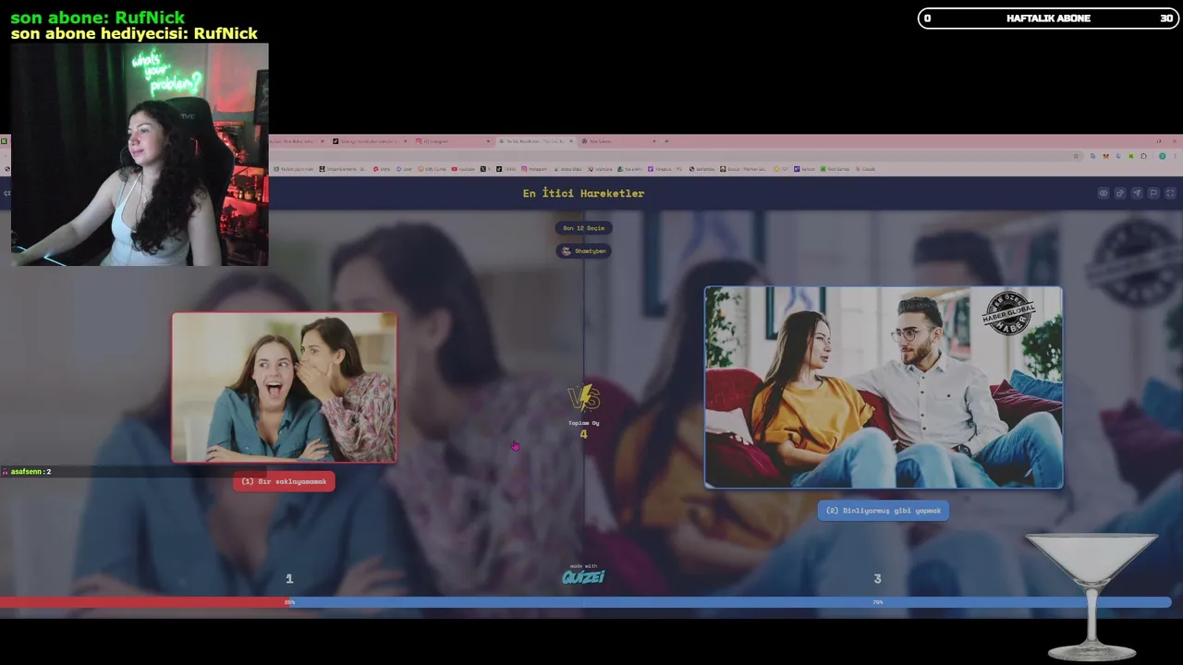Click the eye icon in the quiz header

pos(1103,194)
